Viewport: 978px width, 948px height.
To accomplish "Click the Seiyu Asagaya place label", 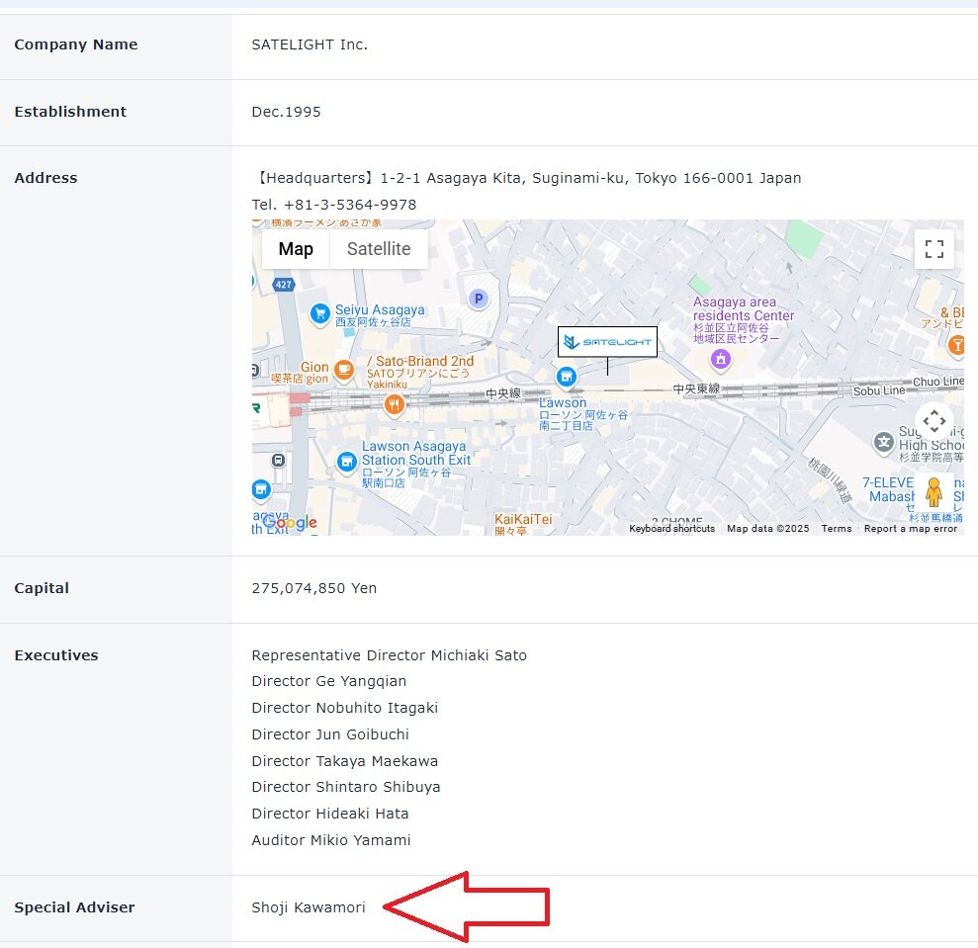I will 379,315.
